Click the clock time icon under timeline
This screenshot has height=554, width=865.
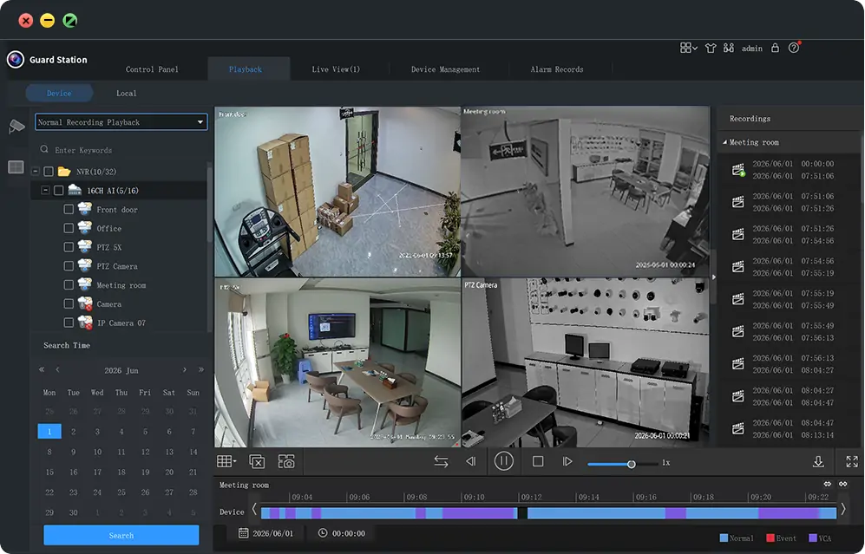click(x=323, y=533)
